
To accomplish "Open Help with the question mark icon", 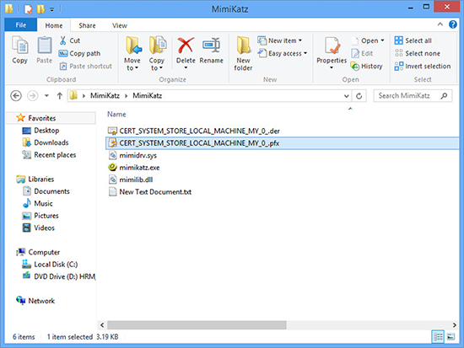I will [x=453, y=24].
